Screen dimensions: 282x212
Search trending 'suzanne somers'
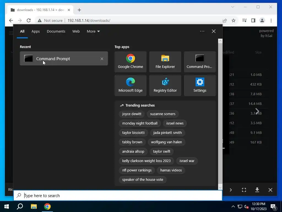pyautogui.click(x=162, y=114)
